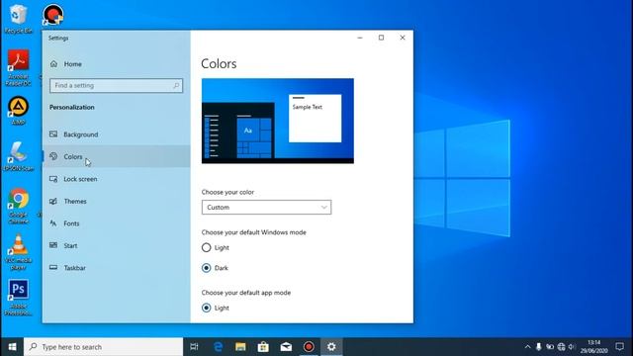The image size is (633, 356).
Task: Open File Explorer from the taskbar
Action: click(x=240, y=347)
